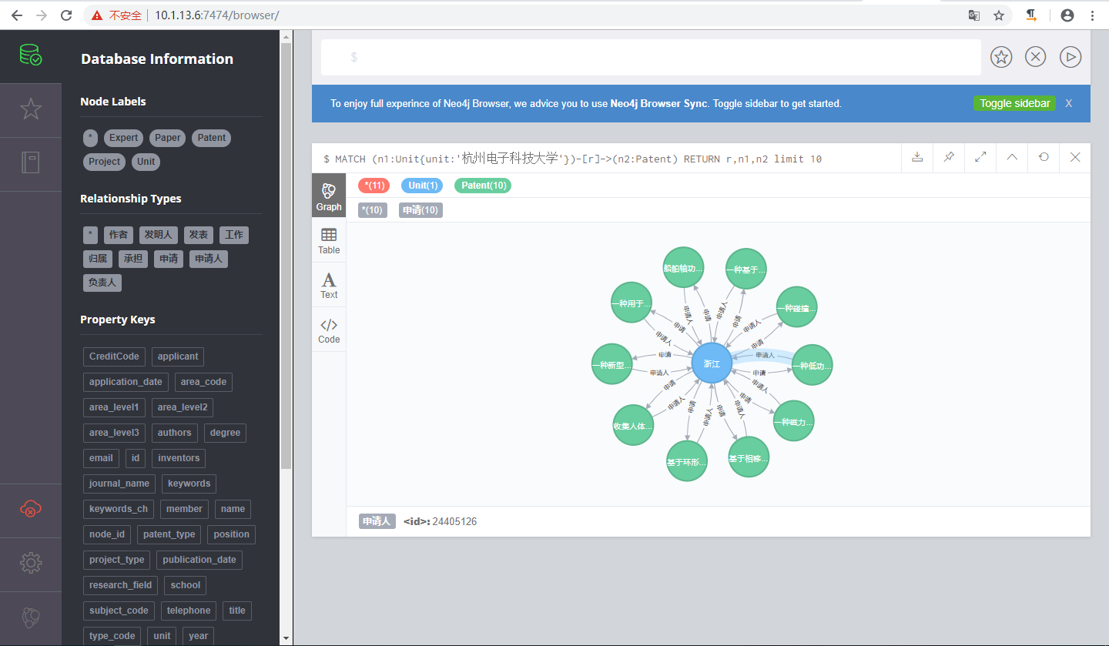Image resolution: width=1109 pixels, height=646 pixels.
Task: Switch to the Table view tab
Action: click(329, 241)
